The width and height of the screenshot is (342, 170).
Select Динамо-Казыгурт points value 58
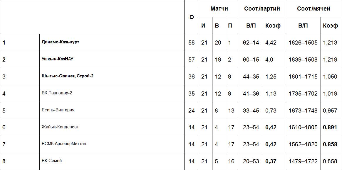[x=192, y=42]
